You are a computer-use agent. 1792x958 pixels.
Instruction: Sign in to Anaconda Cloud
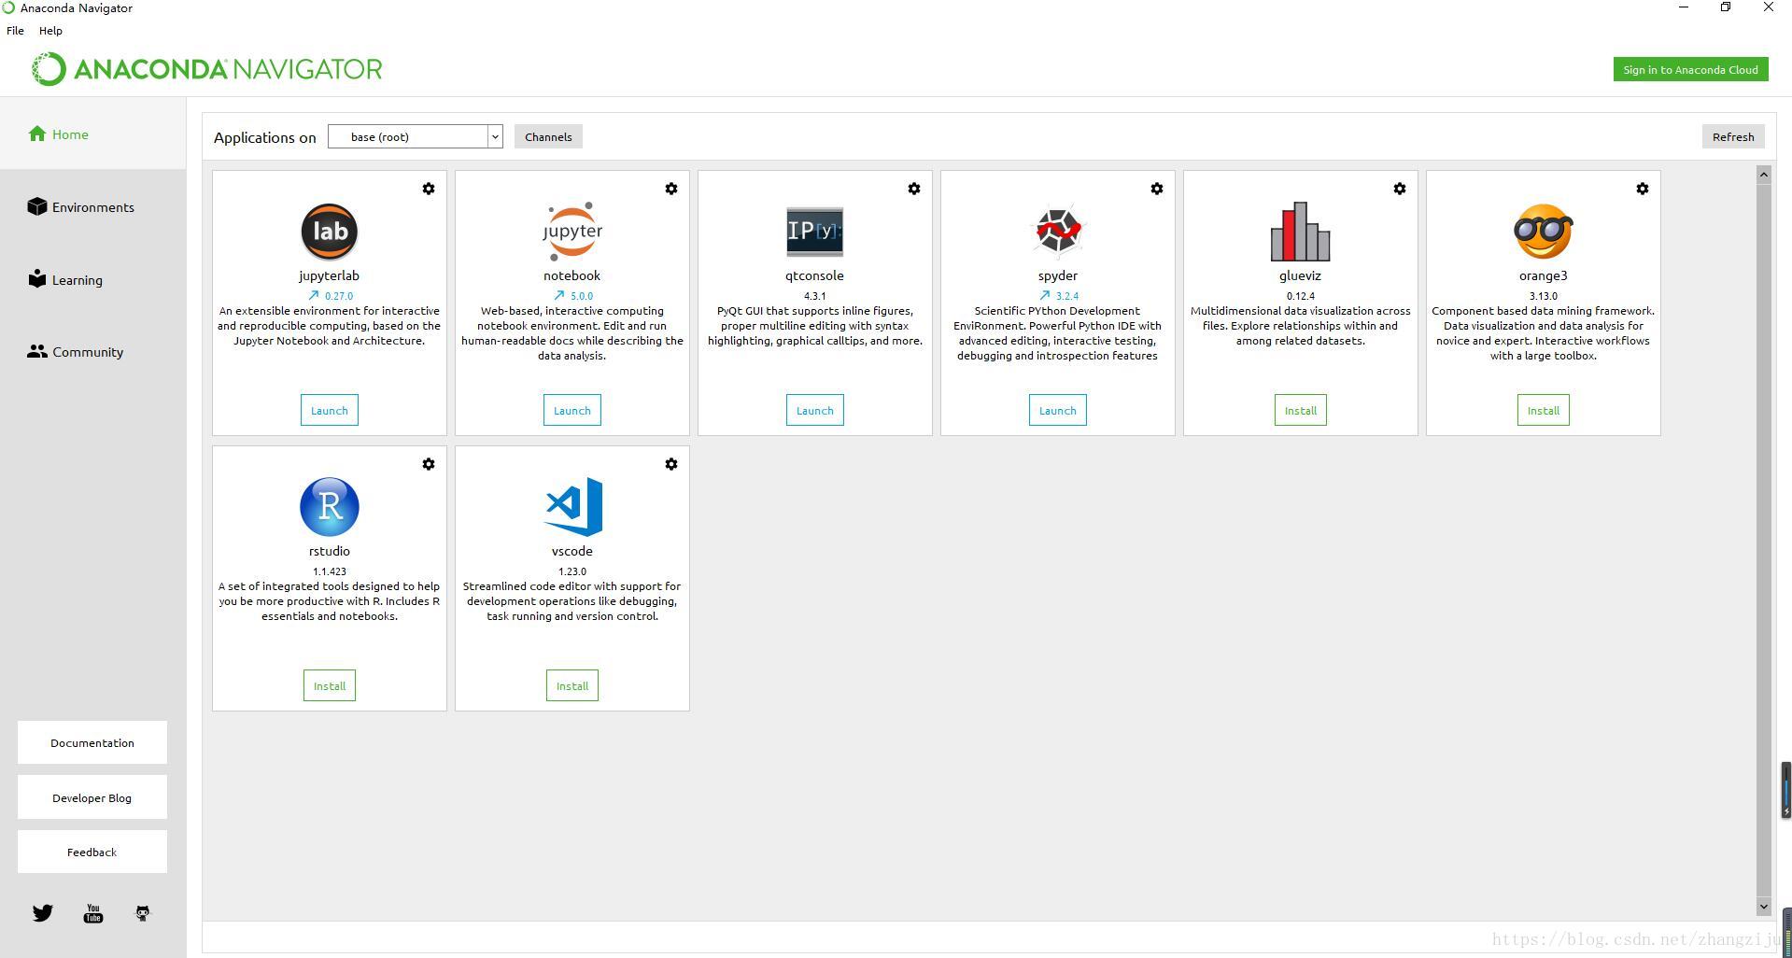[x=1690, y=70]
